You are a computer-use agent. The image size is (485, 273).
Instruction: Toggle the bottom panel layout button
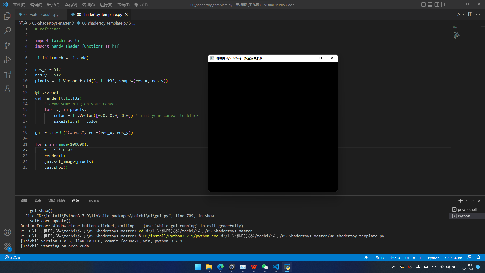pyautogui.click(x=430, y=5)
